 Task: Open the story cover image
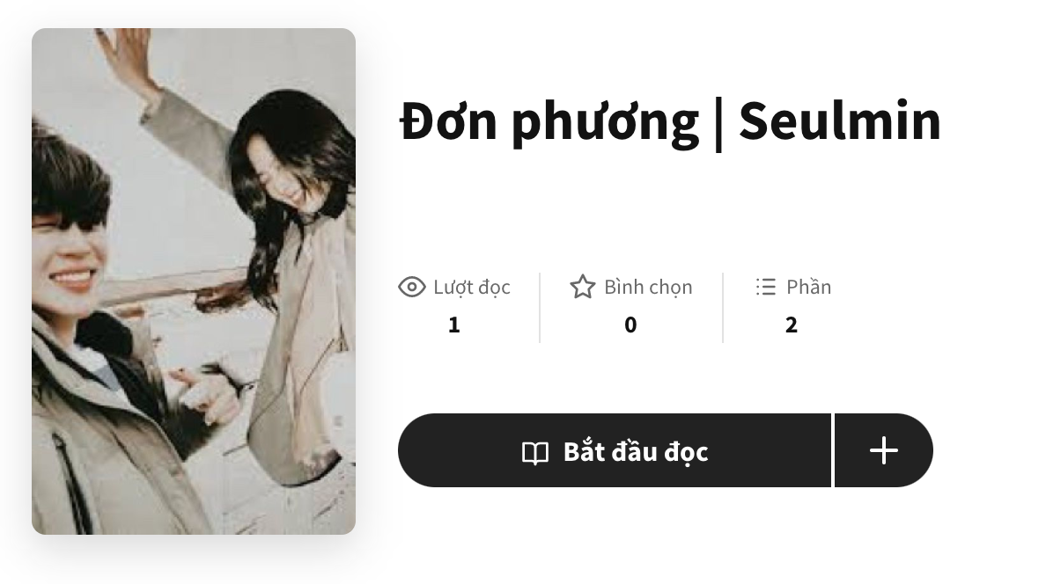click(194, 281)
